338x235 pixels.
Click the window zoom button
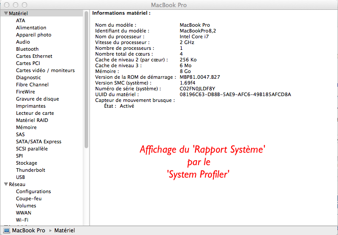[x=24, y=5]
